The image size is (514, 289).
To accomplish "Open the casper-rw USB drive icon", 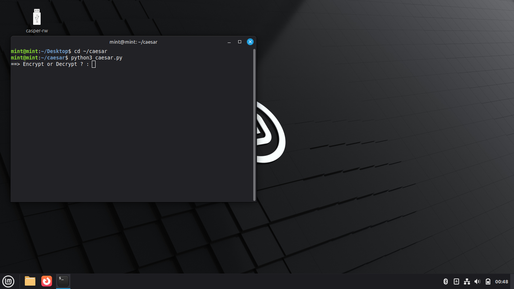I will coord(36,18).
